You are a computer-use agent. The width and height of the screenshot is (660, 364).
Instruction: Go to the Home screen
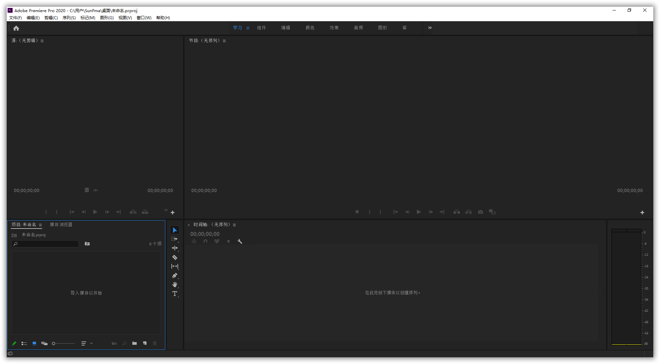coord(16,28)
